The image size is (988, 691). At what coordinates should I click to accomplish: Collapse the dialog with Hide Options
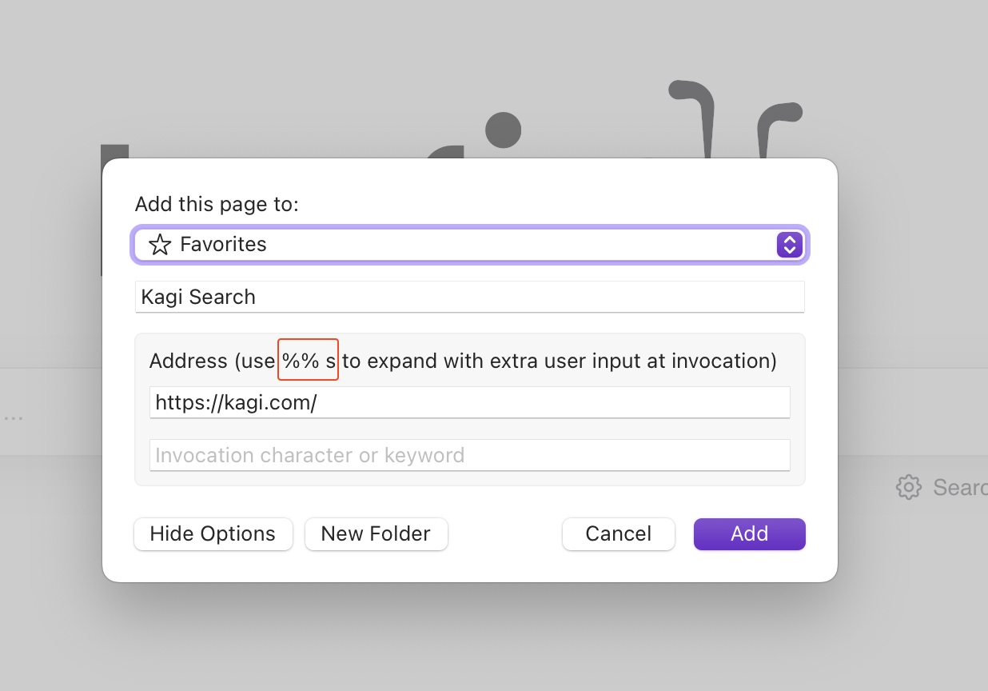[x=213, y=534]
